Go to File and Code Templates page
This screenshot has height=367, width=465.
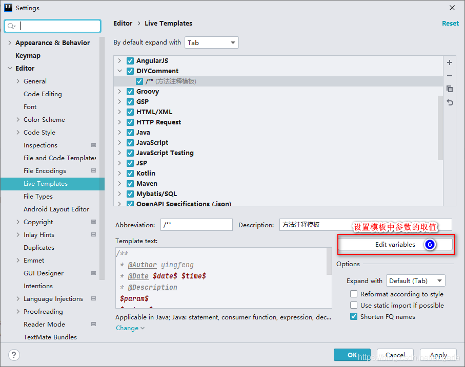click(x=59, y=158)
